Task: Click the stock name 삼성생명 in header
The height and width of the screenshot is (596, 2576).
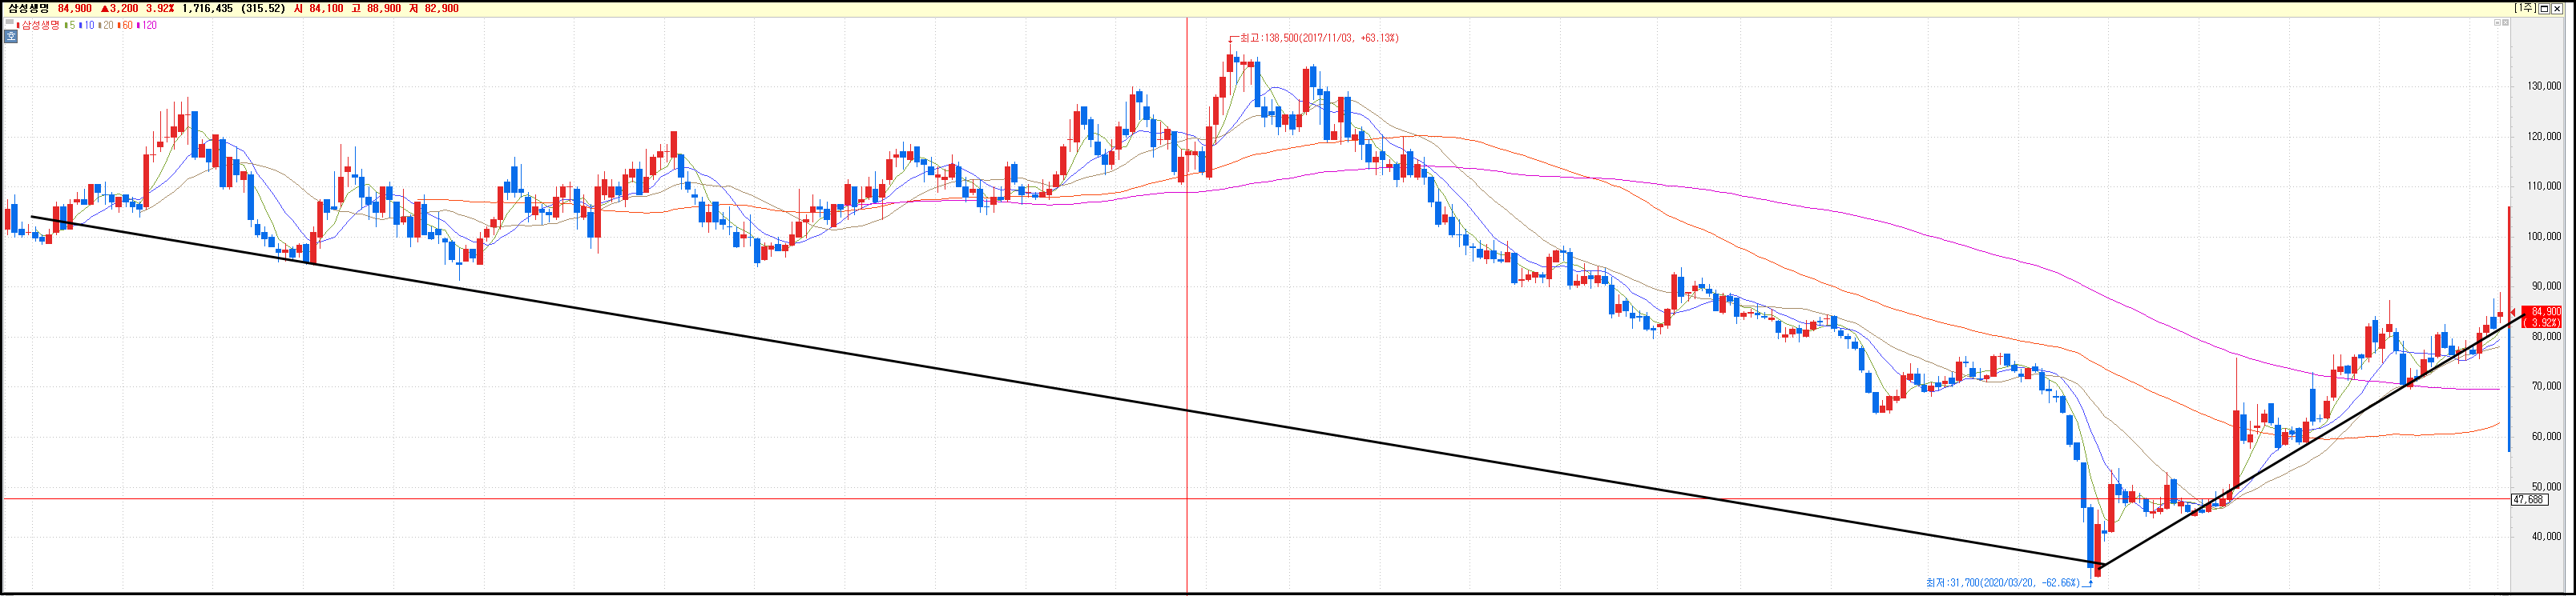Action: pyautogui.click(x=28, y=8)
